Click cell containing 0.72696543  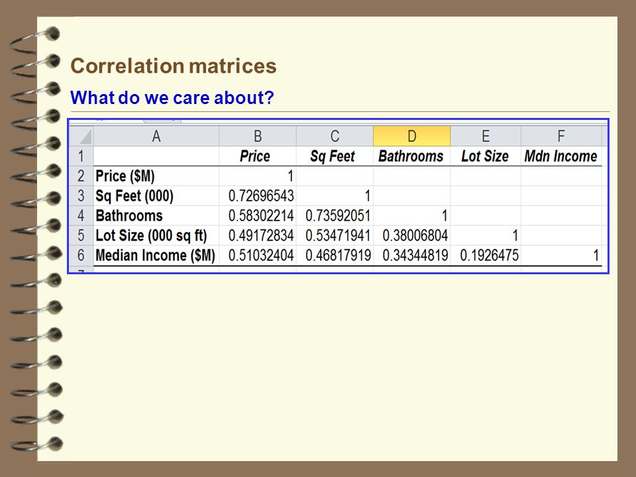click(x=258, y=196)
